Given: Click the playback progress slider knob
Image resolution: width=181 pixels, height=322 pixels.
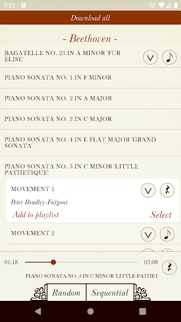Looking at the screenshot, I should tap(53, 262).
